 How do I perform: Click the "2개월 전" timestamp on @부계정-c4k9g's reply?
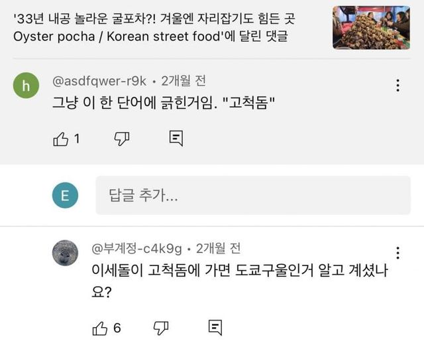(218, 249)
